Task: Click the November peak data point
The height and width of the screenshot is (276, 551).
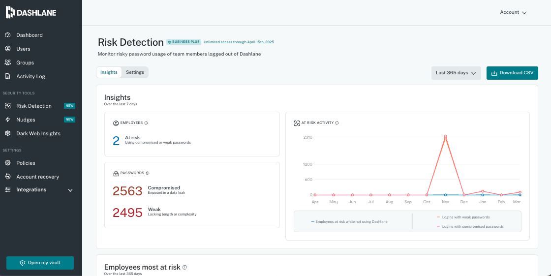Action: click(x=445, y=136)
